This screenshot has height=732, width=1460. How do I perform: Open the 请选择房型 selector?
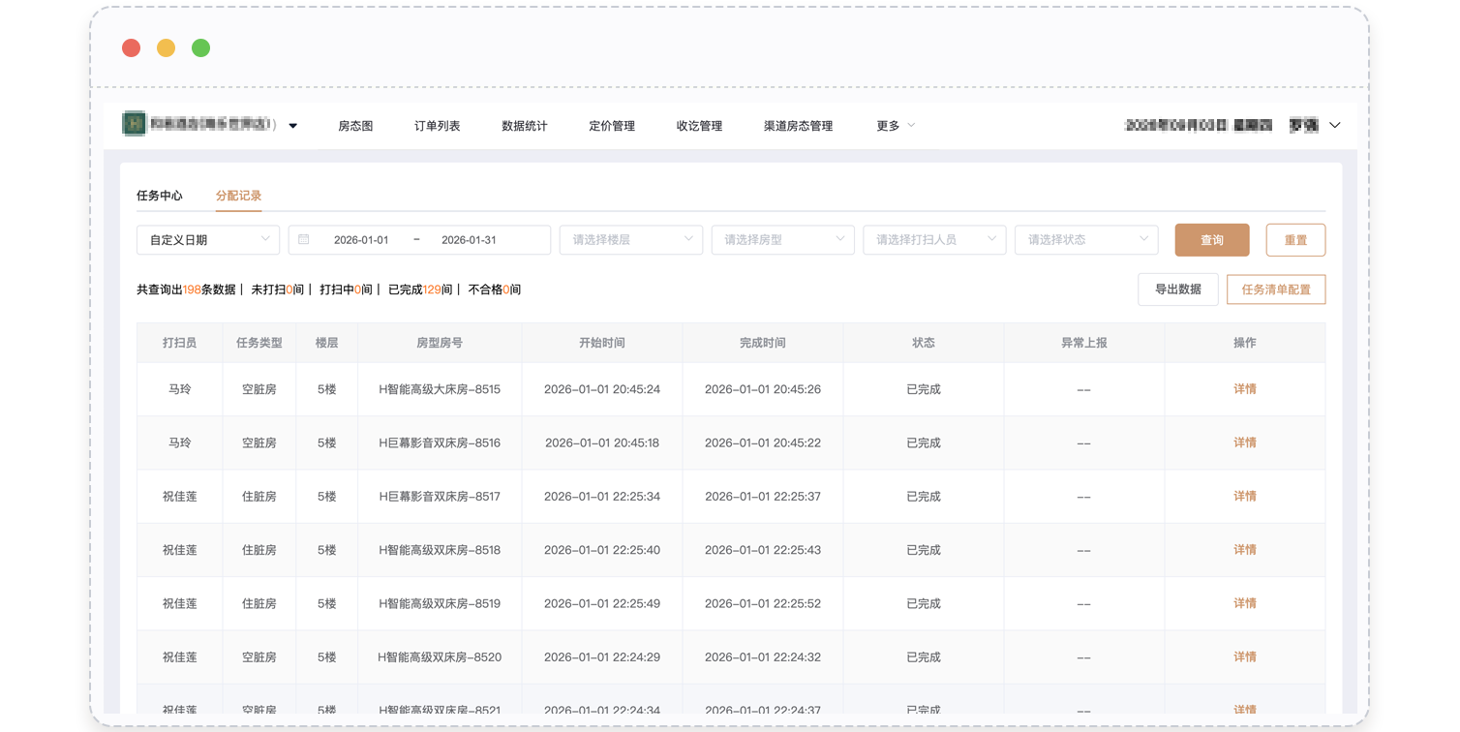[783, 240]
